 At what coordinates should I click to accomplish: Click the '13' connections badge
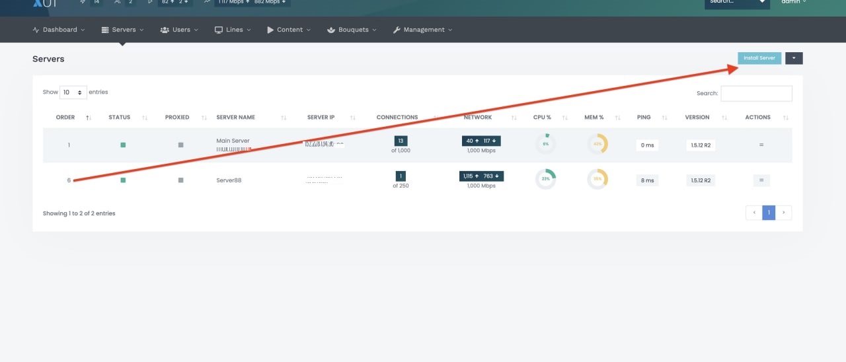tap(401, 141)
